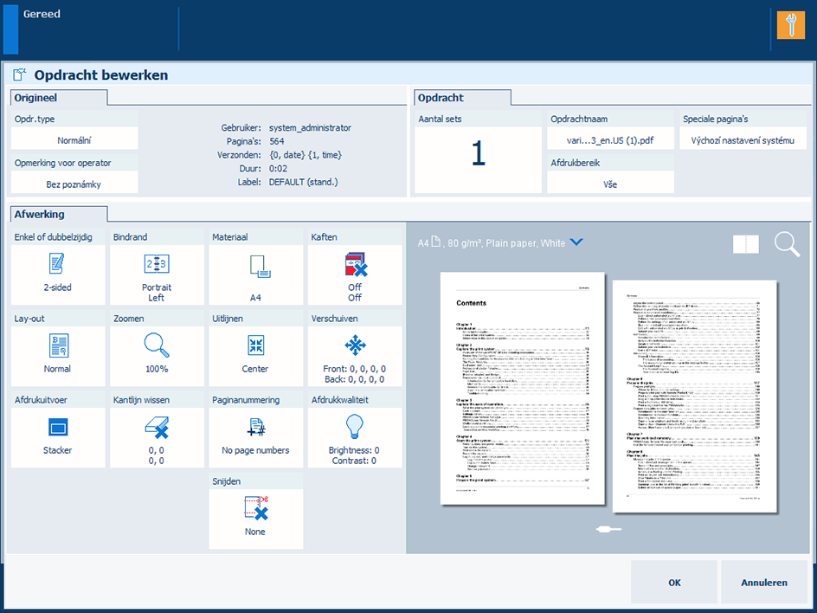The height and width of the screenshot is (613, 817).
Task: Select the Afdrukkwaliteit light bulb icon
Action: 354,426
